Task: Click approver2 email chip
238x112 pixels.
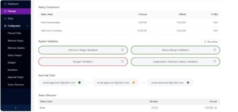Action: click(116, 82)
